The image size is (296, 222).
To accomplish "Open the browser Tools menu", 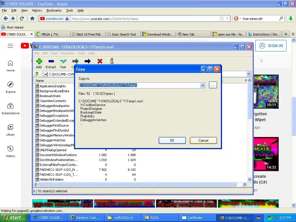I will coord(69,10).
